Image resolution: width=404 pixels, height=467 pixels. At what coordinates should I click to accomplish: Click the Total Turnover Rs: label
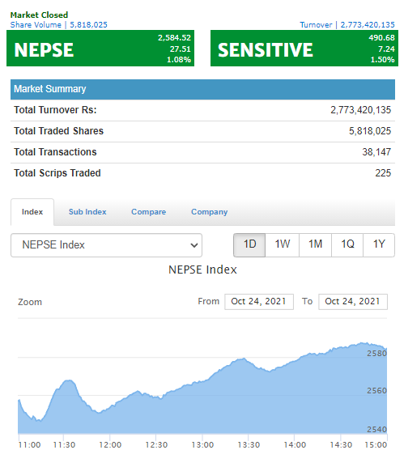tap(55, 110)
